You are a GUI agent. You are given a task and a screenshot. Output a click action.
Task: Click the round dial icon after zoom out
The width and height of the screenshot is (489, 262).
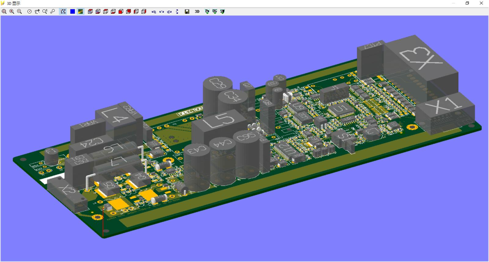[29, 11]
